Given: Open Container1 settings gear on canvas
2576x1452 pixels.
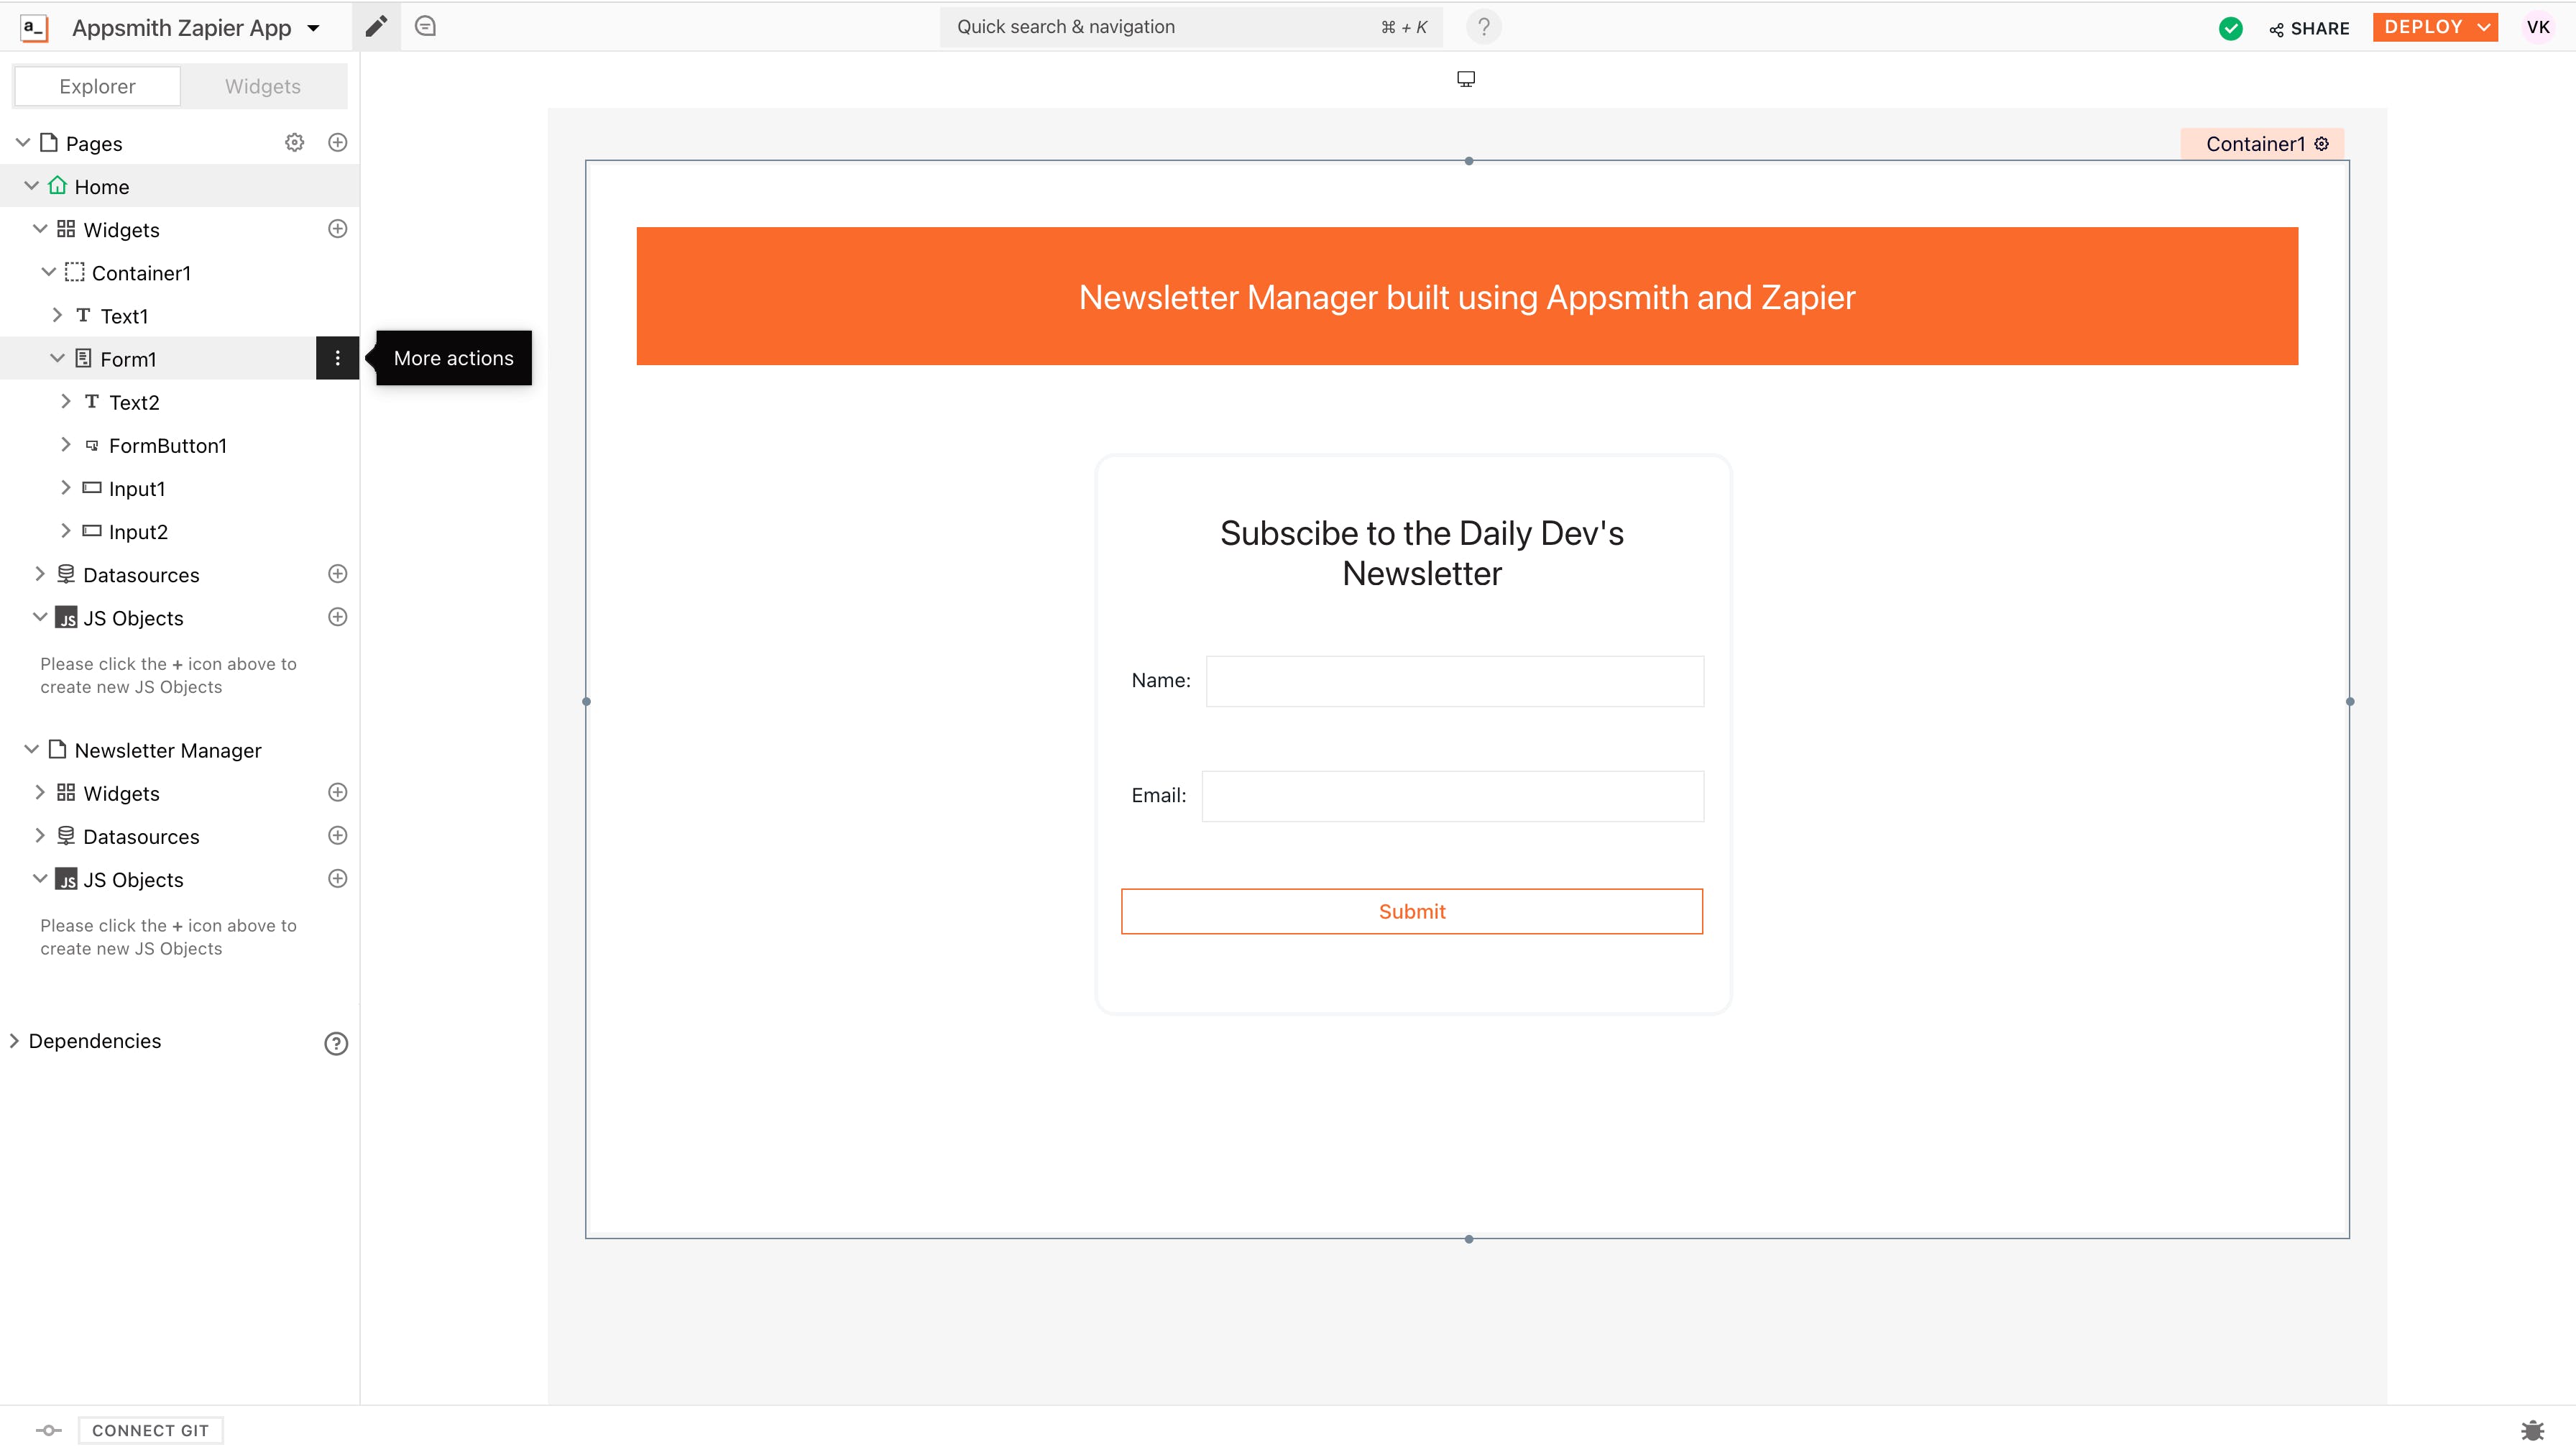Looking at the screenshot, I should click(2322, 144).
